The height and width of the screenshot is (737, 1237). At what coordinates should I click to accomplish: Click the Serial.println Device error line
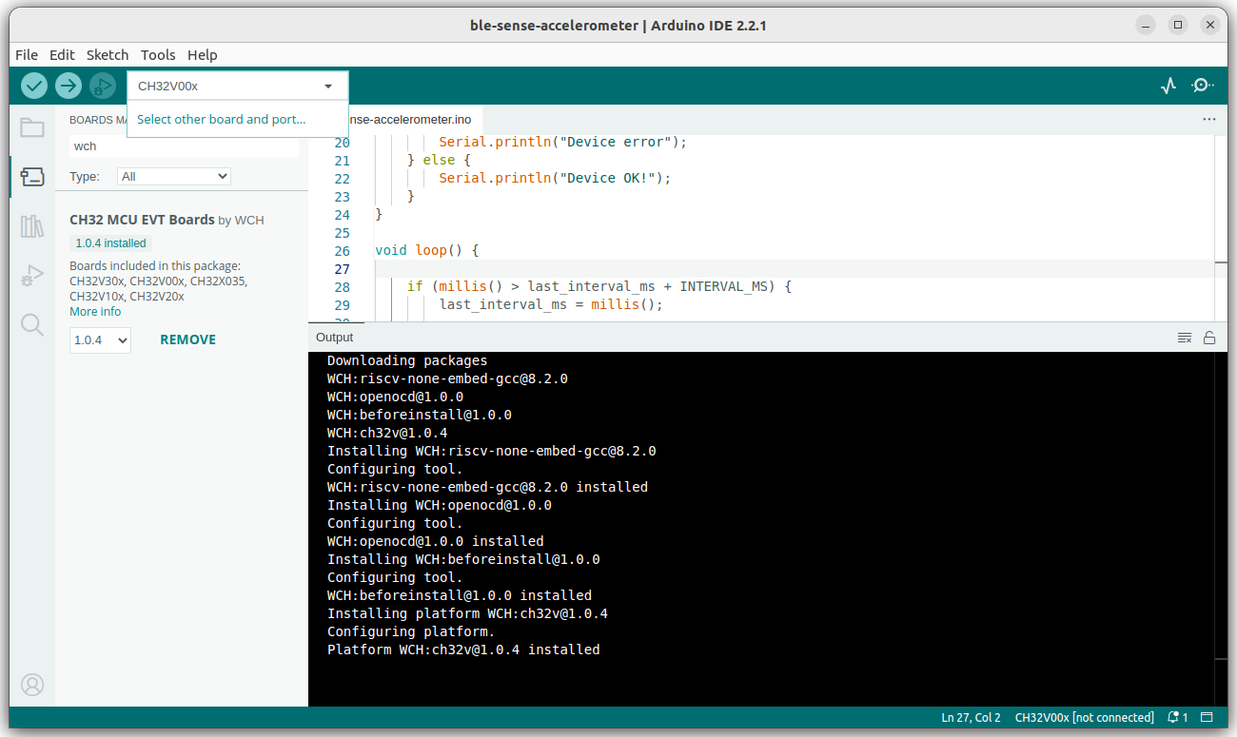(562, 143)
